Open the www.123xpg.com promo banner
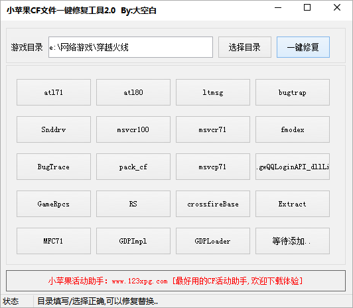 tap(176, 281)
